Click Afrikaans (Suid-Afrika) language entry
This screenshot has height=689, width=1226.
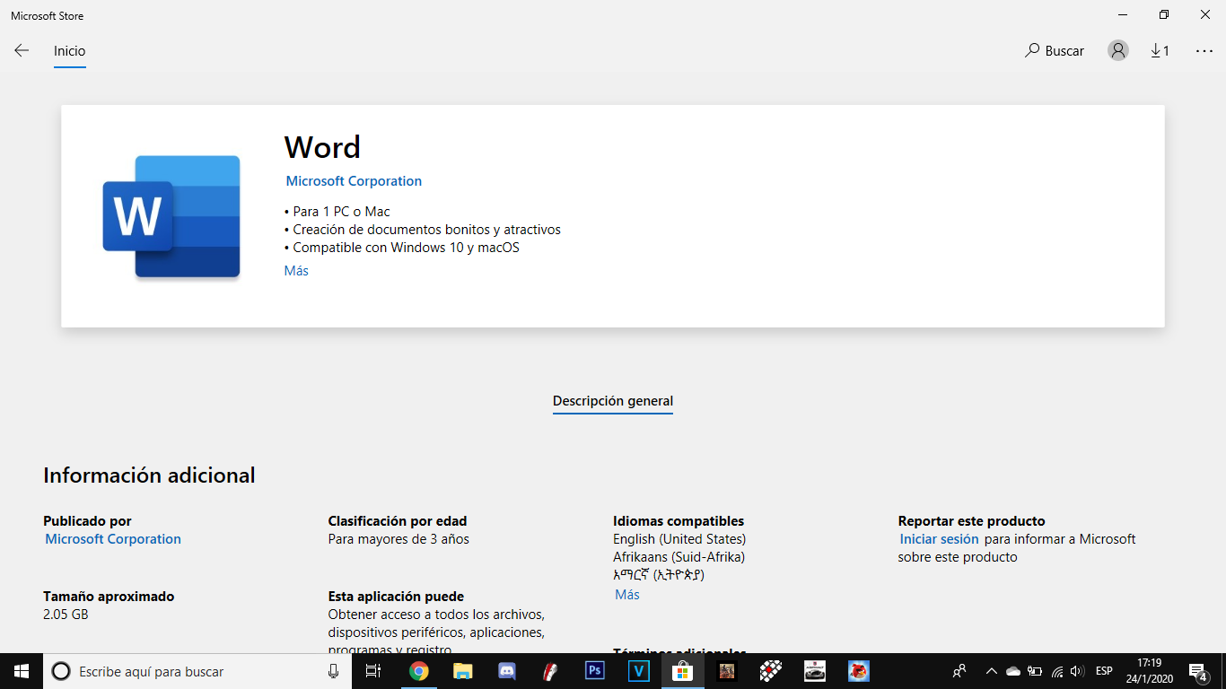[679, 557]
